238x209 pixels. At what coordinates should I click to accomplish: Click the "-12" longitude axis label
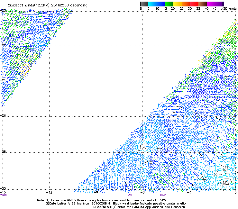click(49, 192)
